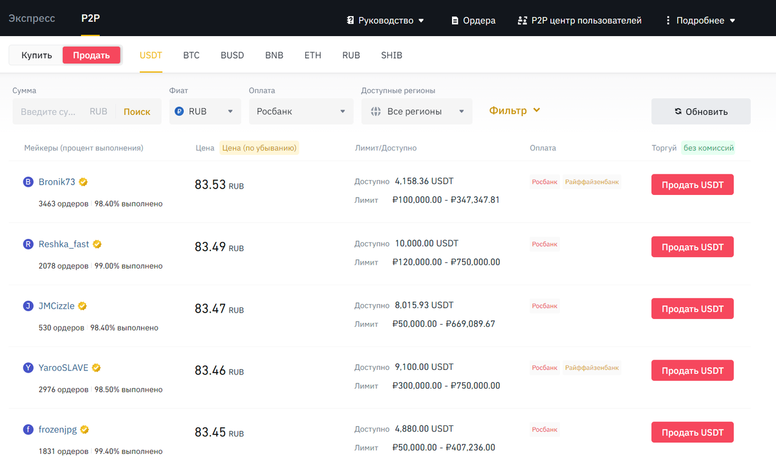Toggle Цена (по убыванию) sorting
This screenshot has width=776, height=470.
click(259, 148)
